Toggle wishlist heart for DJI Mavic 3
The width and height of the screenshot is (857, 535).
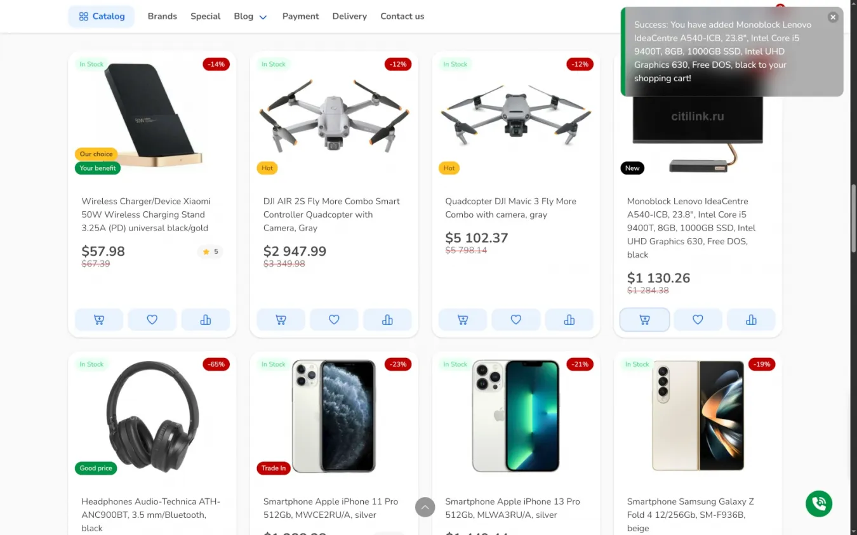[x=516, y=320]
